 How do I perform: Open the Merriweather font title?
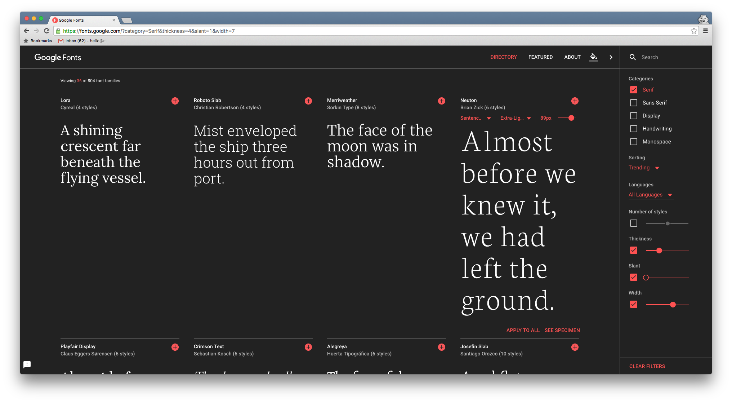tap(342, 100)
